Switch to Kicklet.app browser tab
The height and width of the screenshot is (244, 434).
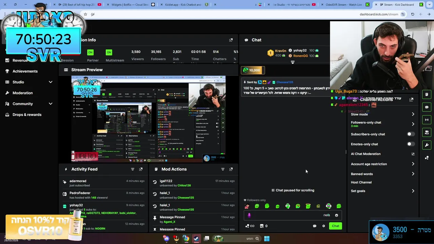point(185,5)
